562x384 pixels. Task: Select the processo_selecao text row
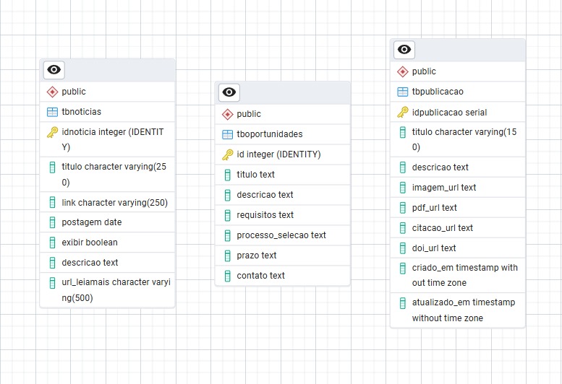click(x=281, y=235)
